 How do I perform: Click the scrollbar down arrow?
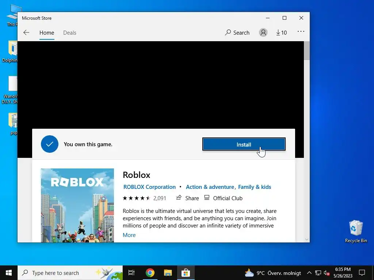coord(307,240)
